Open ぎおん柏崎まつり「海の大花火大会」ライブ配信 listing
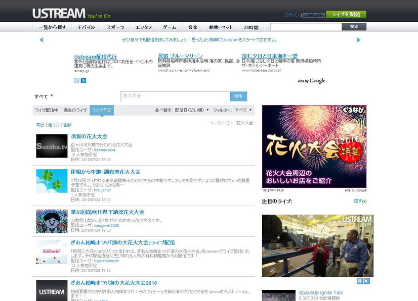Image resolution: width=418 pixels, height=301 pixels. tap(122, 242)
